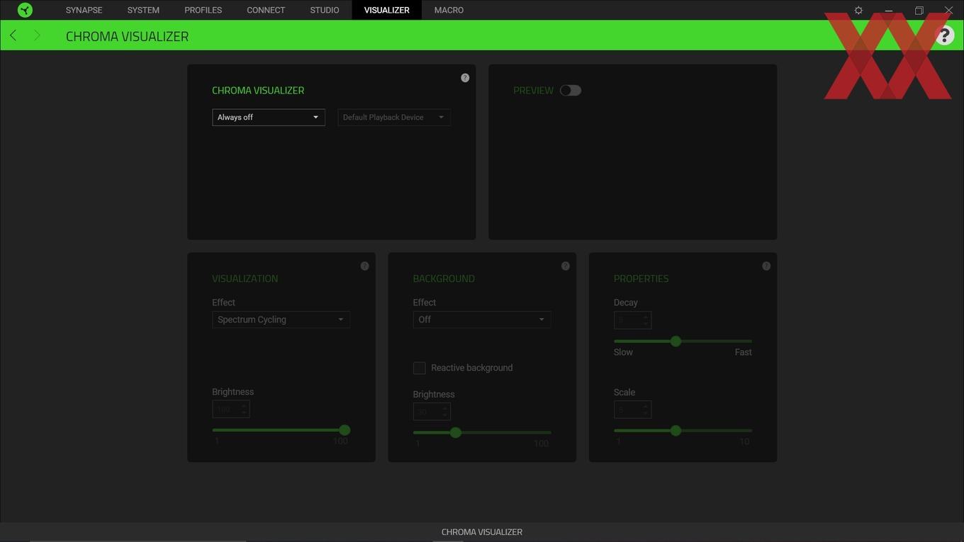Switch to the Studio tab
The image size is (964, 542).
(325, 10)
